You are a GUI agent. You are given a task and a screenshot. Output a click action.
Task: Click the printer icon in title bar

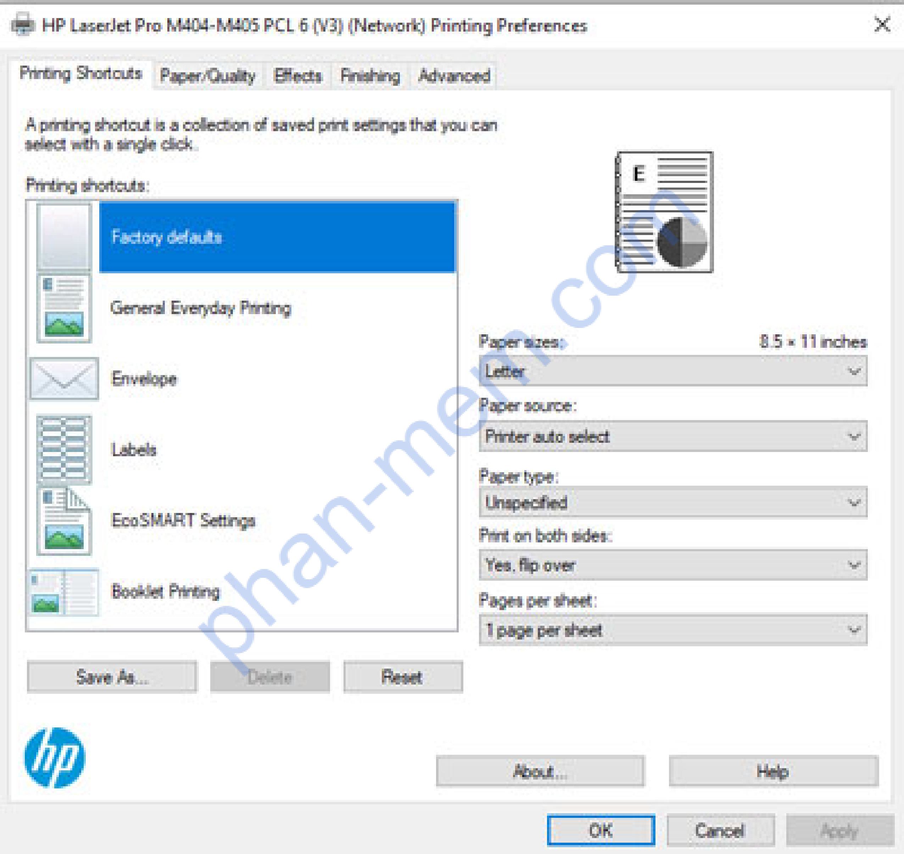pyautogui.click(x=23, y=24)
